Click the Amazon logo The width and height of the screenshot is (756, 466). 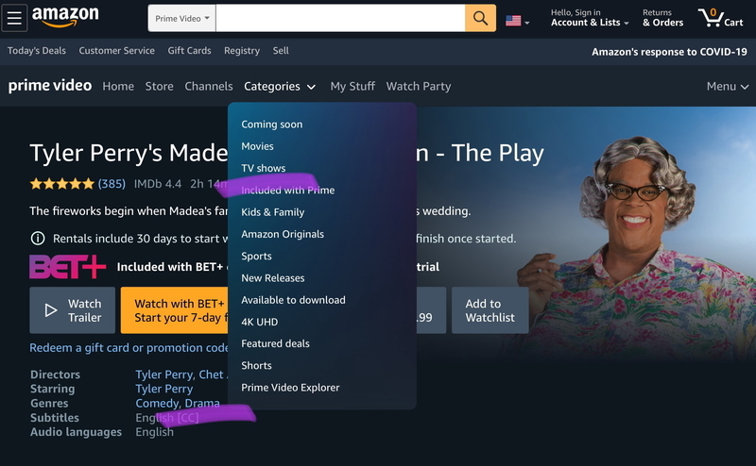[65, 17]
